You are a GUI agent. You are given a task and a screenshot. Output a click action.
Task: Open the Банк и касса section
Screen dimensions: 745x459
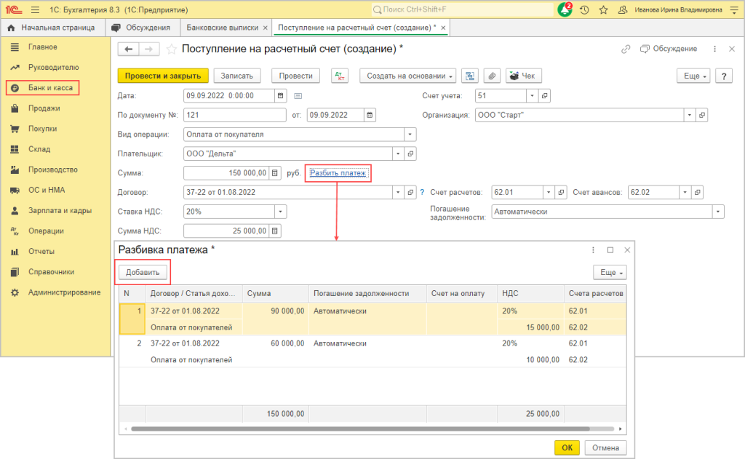coord(43,88)
